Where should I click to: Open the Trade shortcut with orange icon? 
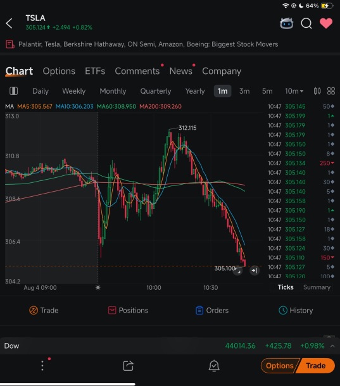[44, 311]
